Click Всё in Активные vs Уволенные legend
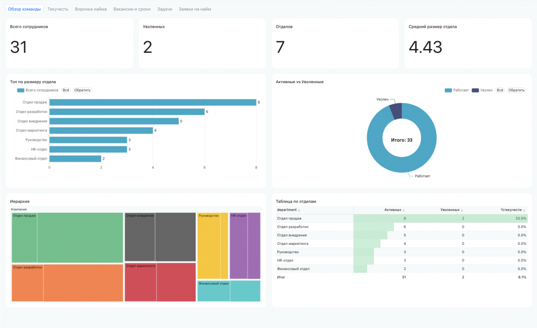The image size is (537, 328). 500,90
